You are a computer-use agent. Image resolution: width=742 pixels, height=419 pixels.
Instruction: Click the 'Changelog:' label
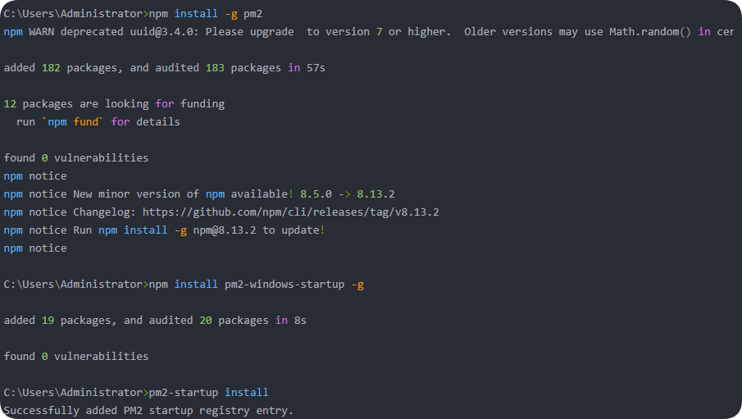pyautogui.click(x=105, y=212)
